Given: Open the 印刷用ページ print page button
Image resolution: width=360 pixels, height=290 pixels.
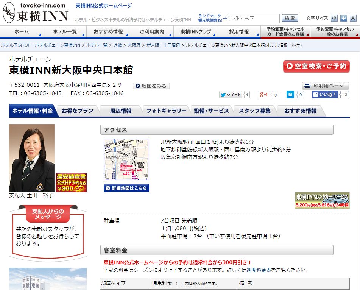Looking at the screenshot, I should (x=325, y=86).
